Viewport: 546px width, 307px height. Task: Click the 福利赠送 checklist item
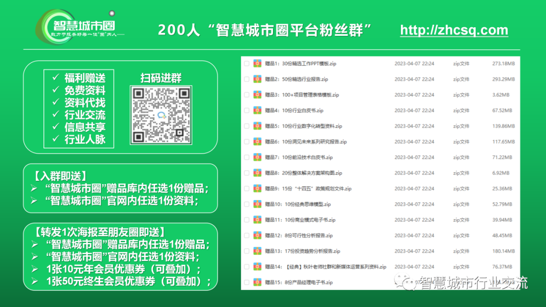[x=84, y=78]
